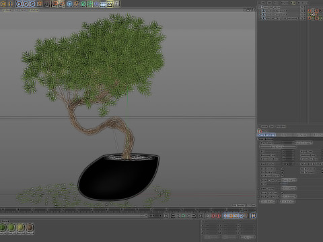
Task: Toggle visibility dots of the fourth object
Action: [304, 18]
